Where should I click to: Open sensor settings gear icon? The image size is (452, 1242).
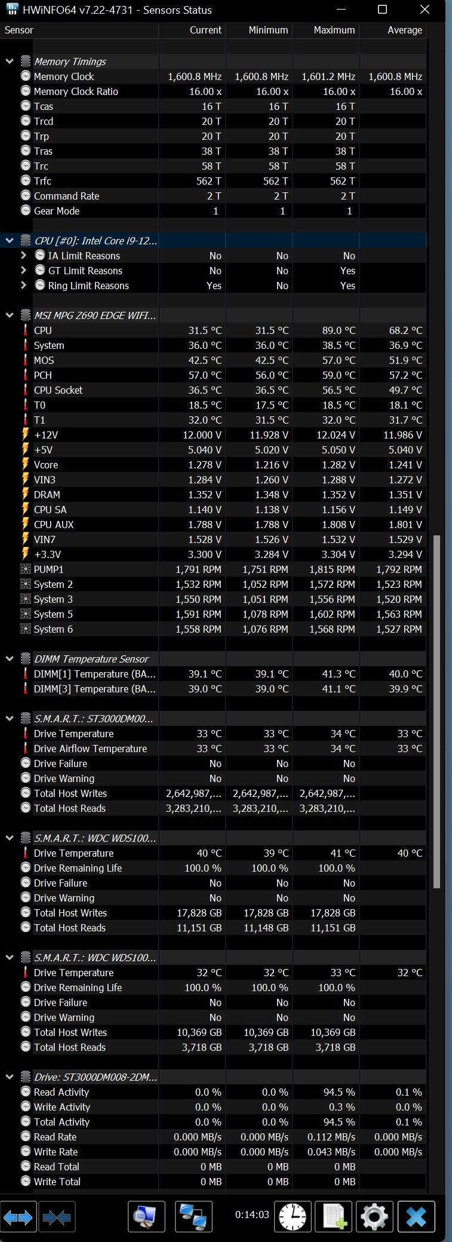pos(374,1216)
